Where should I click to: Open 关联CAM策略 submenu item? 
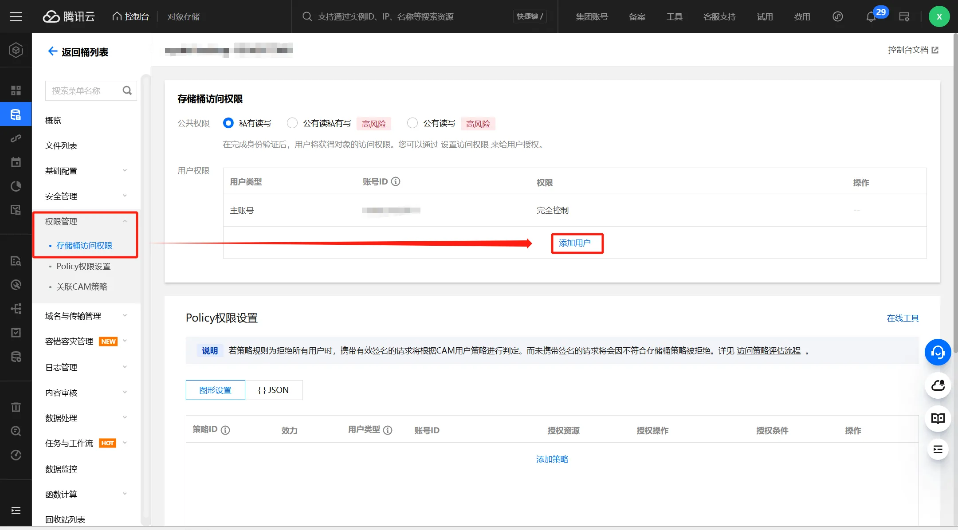(82, 287)
